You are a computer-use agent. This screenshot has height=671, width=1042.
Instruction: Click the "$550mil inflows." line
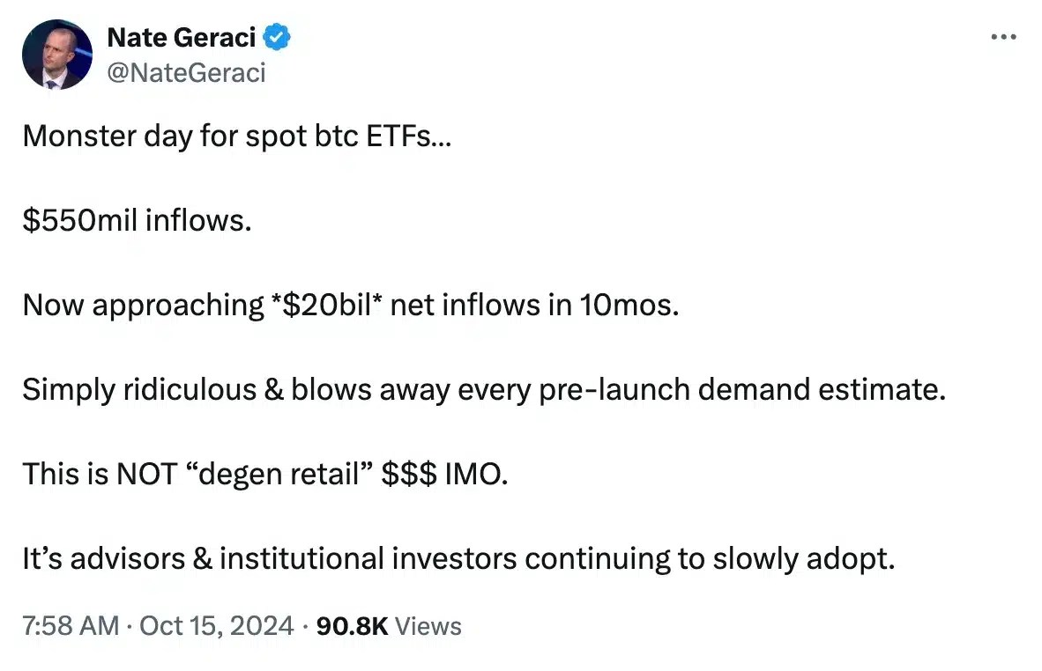pyautogui.click(x=137, y=220)
